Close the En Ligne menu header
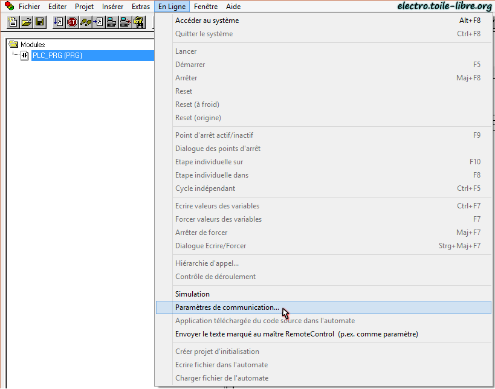This screenshot has width=495, height=389. click(x=172, y=6)
